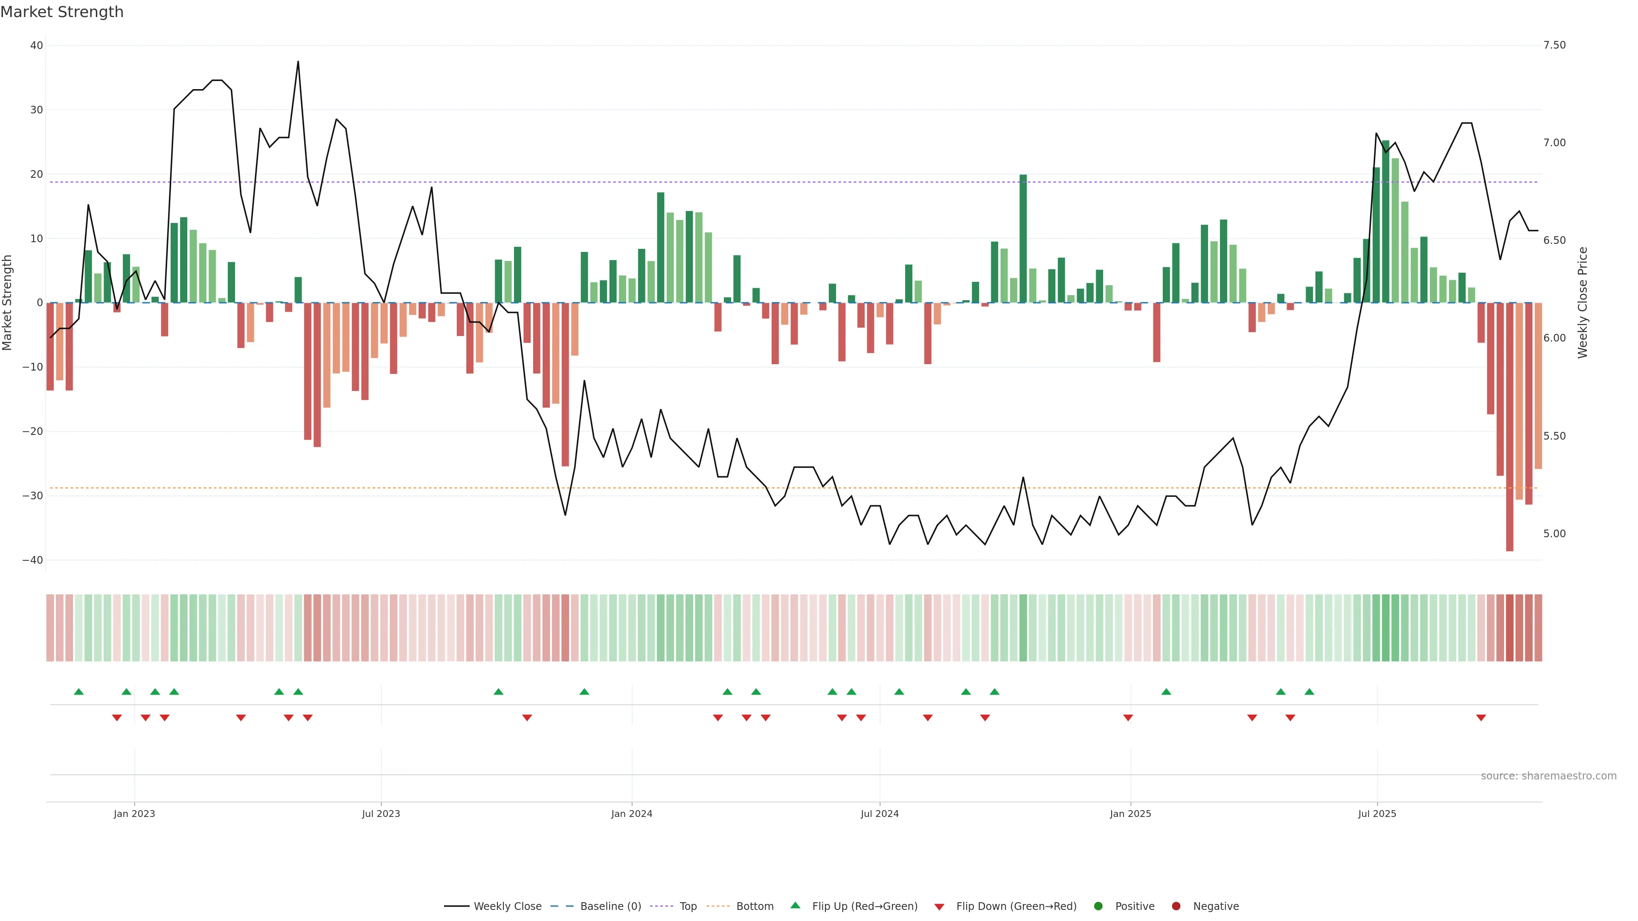Click the green Flip Up triangle legend icon

795,905
